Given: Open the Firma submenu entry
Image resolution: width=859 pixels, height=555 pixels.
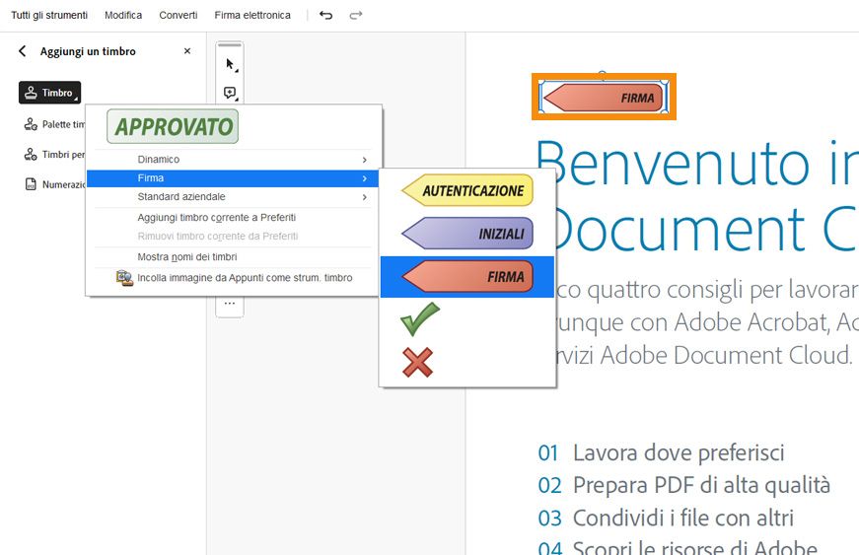Looking at the screenshot, I should [x=233, y=177].
